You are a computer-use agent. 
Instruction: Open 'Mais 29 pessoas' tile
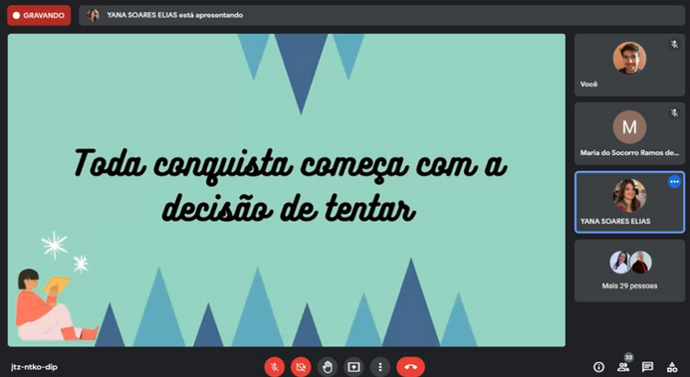(629, 271)
